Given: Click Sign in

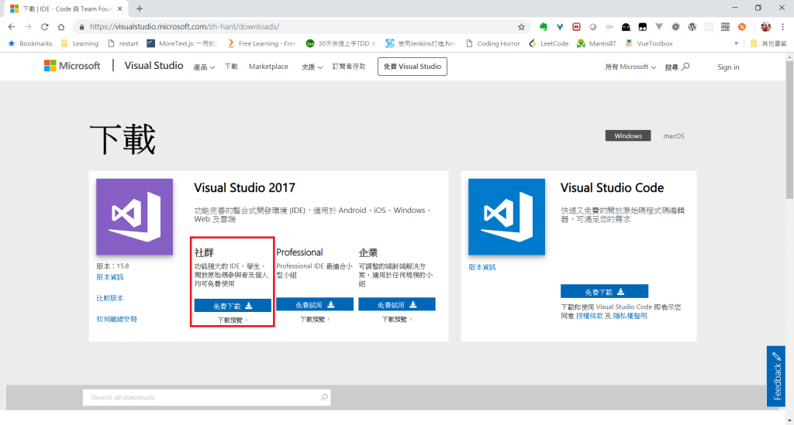Looking at the screenshot, I should (x=728, y=67).
